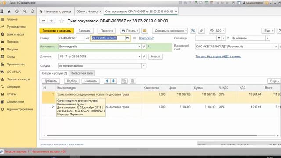This screenshot has width=281, height=158.
Task: Close the Счет покупателю tab
Action: coord(176,11)
